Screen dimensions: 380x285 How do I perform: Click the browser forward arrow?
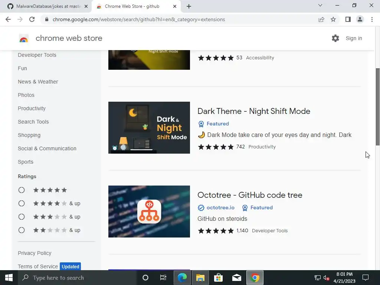[x=20, y=19]
